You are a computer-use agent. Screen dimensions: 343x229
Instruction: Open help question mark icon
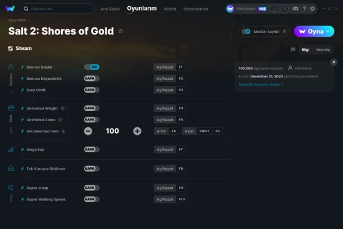point(304,9)
